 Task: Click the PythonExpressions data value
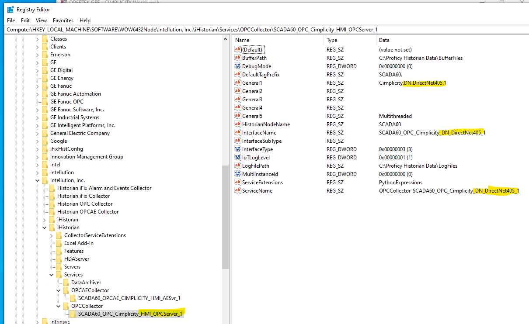pos(401,182)
